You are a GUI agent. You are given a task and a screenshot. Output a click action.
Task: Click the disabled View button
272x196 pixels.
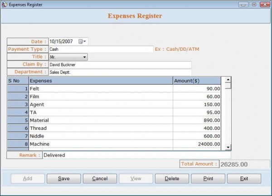click(x=136, y=178)
